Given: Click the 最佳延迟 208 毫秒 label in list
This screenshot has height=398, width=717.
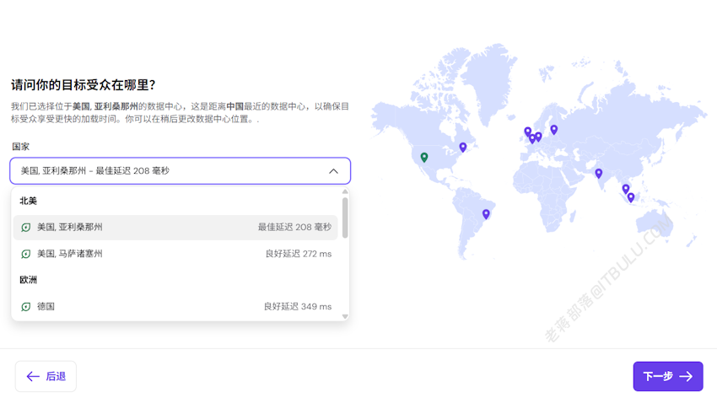Looking at the screenshot, I should (294, 227).
